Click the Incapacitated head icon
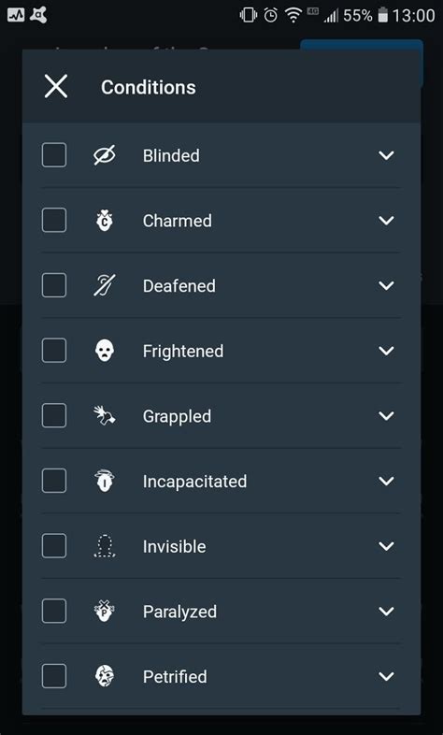Image resolution: width=443 pixels, height=735 pixels. tap(104, 481)
